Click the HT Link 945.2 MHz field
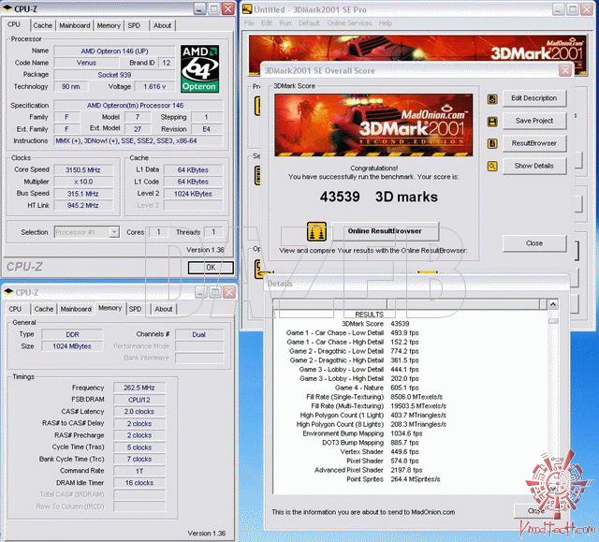The image size is (599, 542). [83, 206]
